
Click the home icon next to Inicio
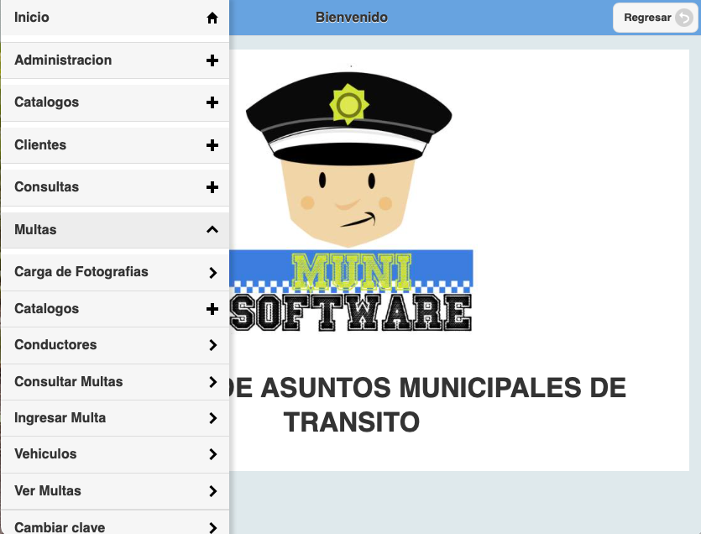click(x=212, y=18)
